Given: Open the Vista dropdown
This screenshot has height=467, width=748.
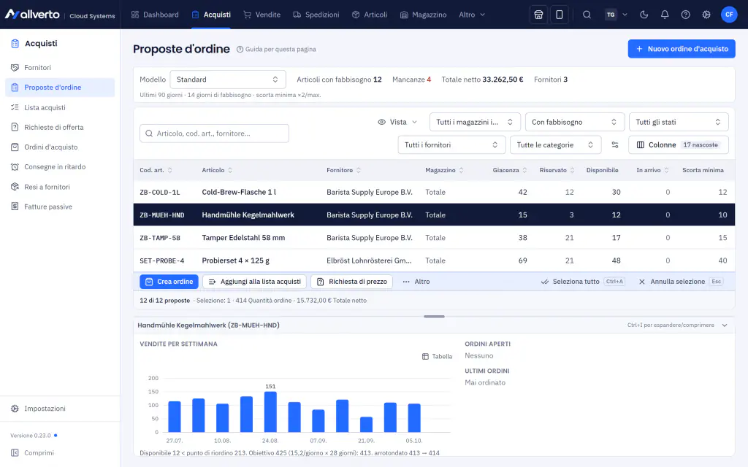Looking at the screenshot, I should point(397,122).
